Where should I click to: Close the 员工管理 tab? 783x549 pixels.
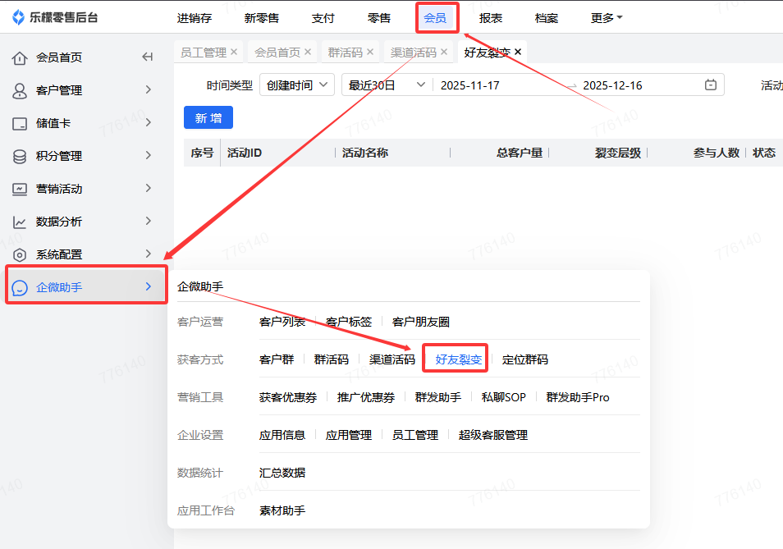coord(234,52)
